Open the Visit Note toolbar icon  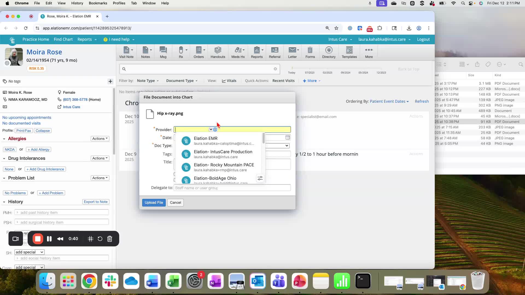click(126, 52)
